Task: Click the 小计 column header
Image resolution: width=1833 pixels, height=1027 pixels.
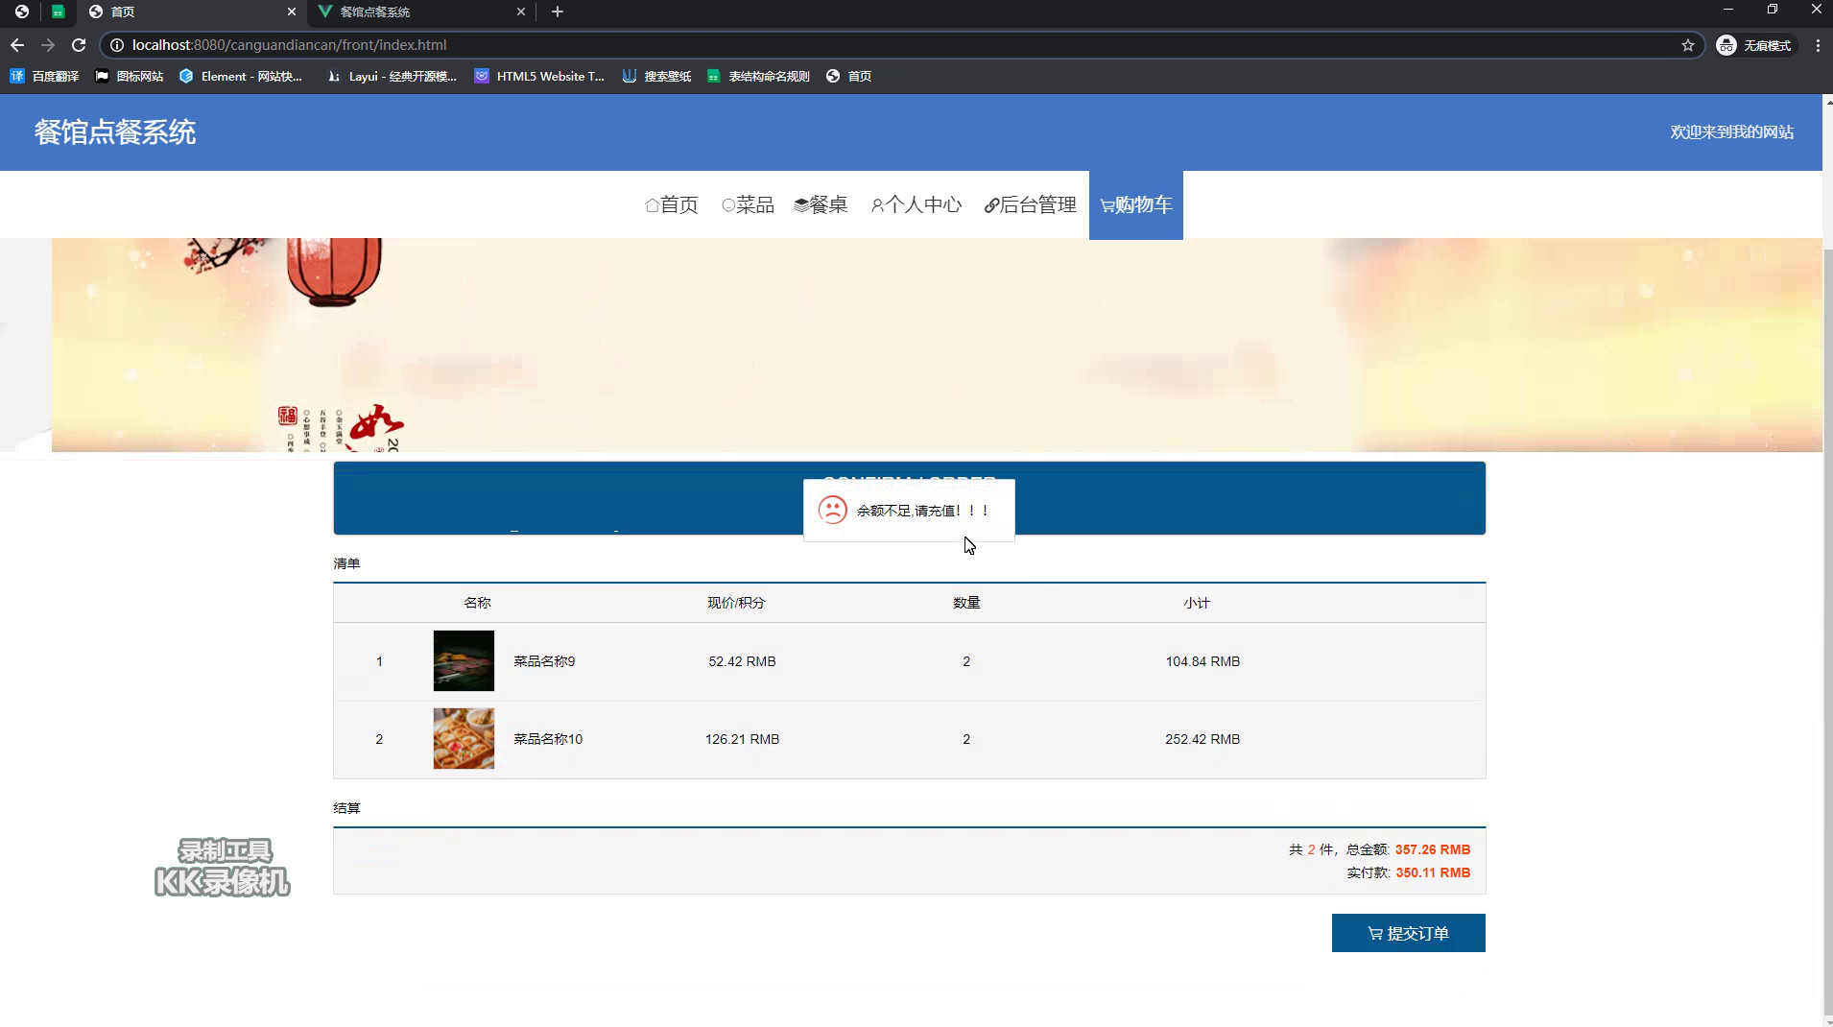Action: (x=1197, y=603)
